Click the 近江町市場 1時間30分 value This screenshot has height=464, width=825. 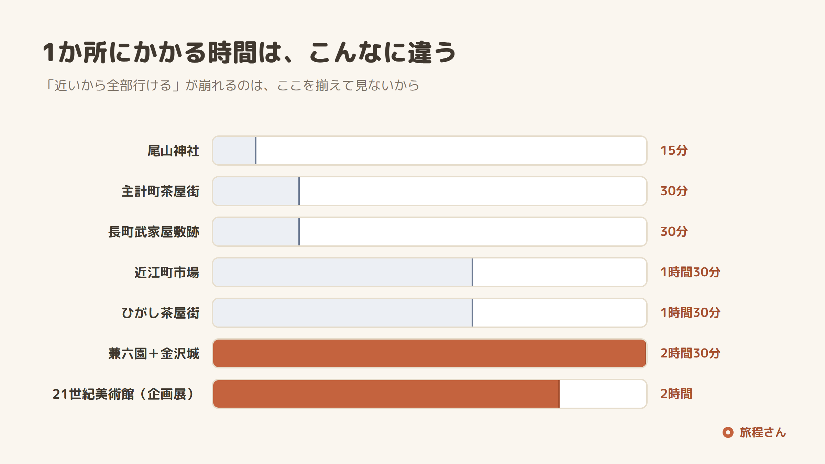[x=690, y=272]
